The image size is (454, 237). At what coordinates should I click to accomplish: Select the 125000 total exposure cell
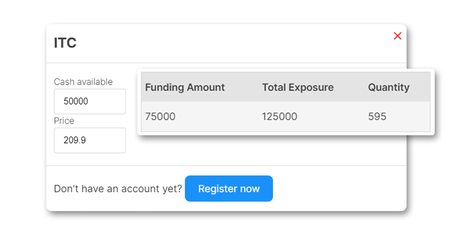coord(279,117)
